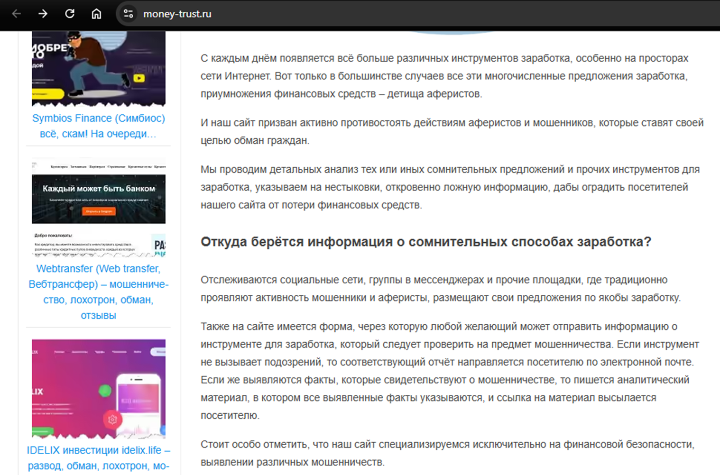Click the heading 'Откуда берётся информация'

point(425,242)
